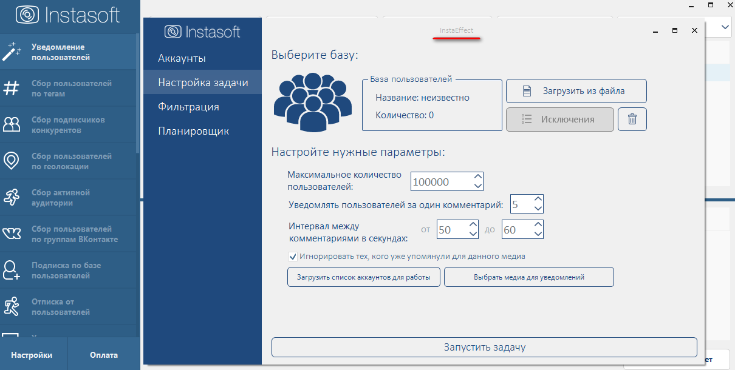Decrease maximum users count with down arrow
This screenshot has width=735, height=370.
[x=477, y=186]
